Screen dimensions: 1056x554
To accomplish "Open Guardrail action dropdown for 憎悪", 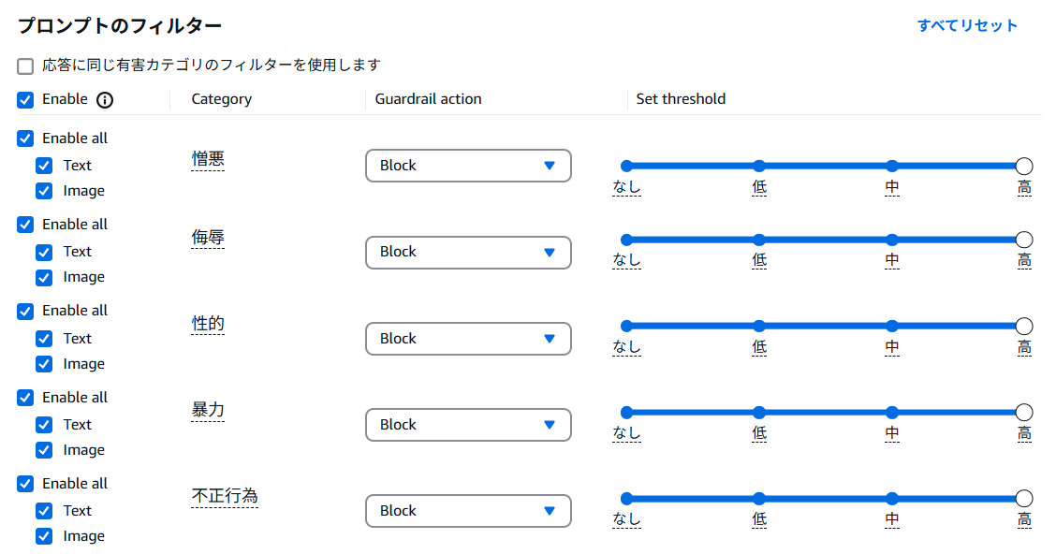I will click(468, 166).
